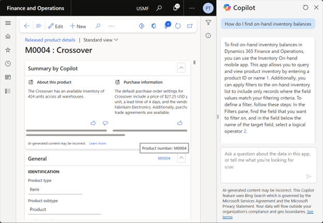Open Released product details breadcrumb
The height and width of the screenshot is (223, 323).
[50, 40]
